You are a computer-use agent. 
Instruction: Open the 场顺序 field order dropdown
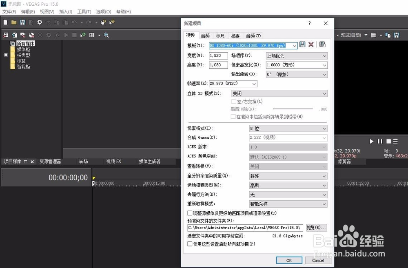tap(297, 56)
